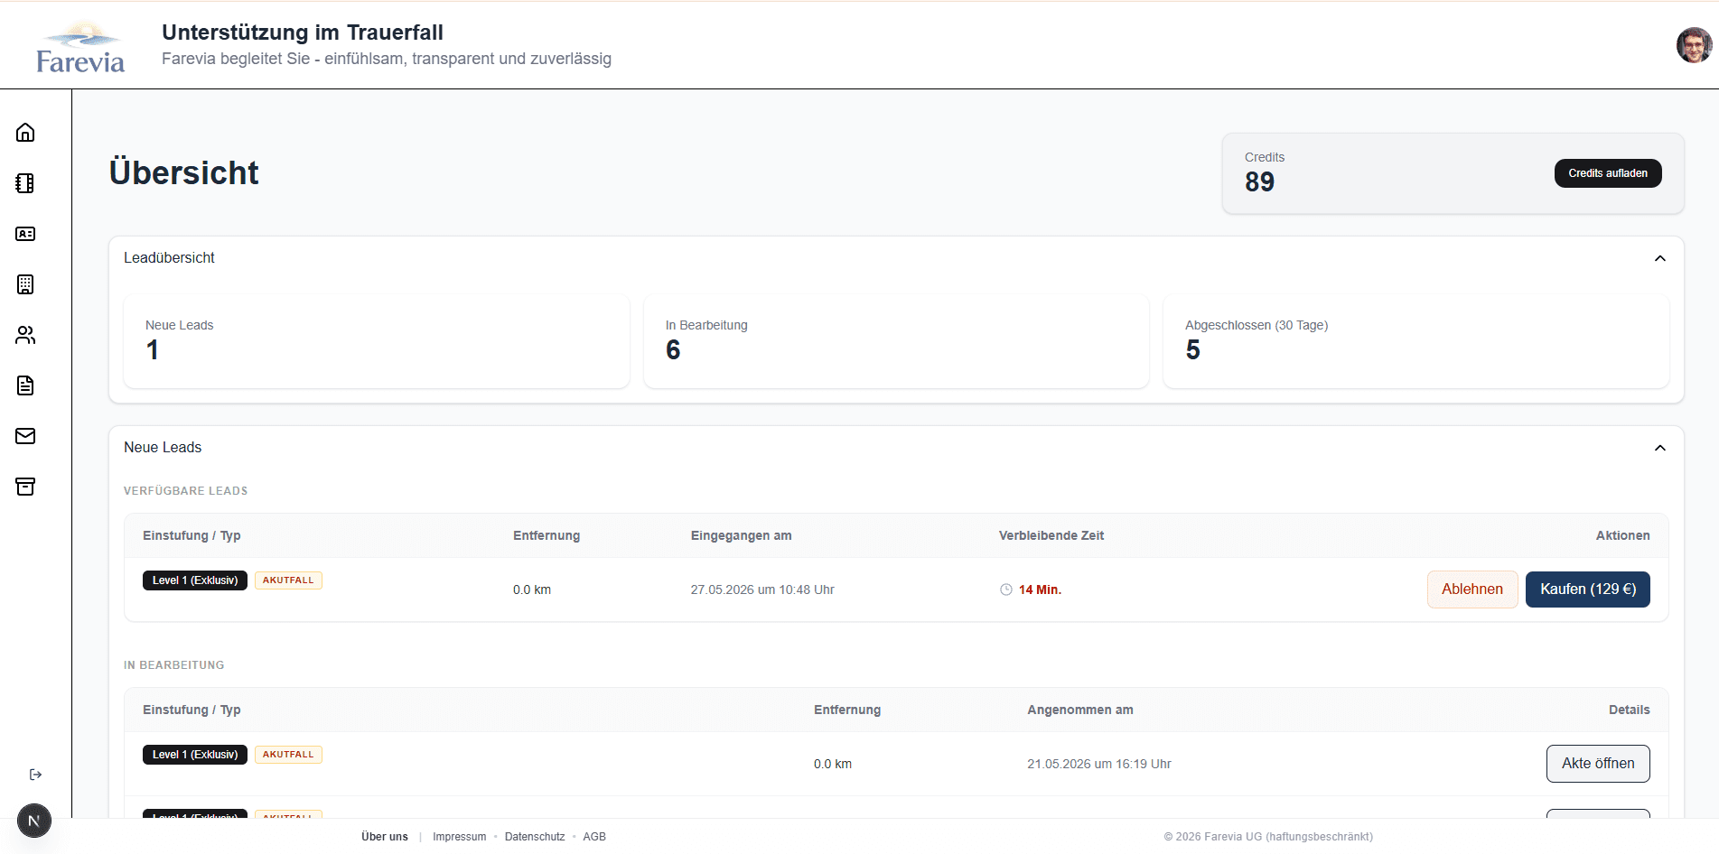The width and height of the screenshot is (1719, 854).
Task: Click the Farevia logo
Action: click(80, 48)
